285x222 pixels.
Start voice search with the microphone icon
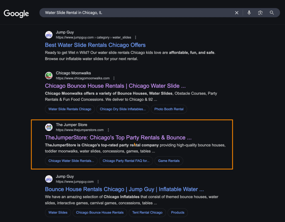[249, 13]
